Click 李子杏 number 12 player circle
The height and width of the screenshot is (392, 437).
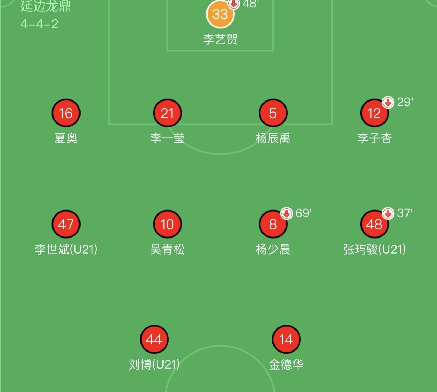click(374, 113)
